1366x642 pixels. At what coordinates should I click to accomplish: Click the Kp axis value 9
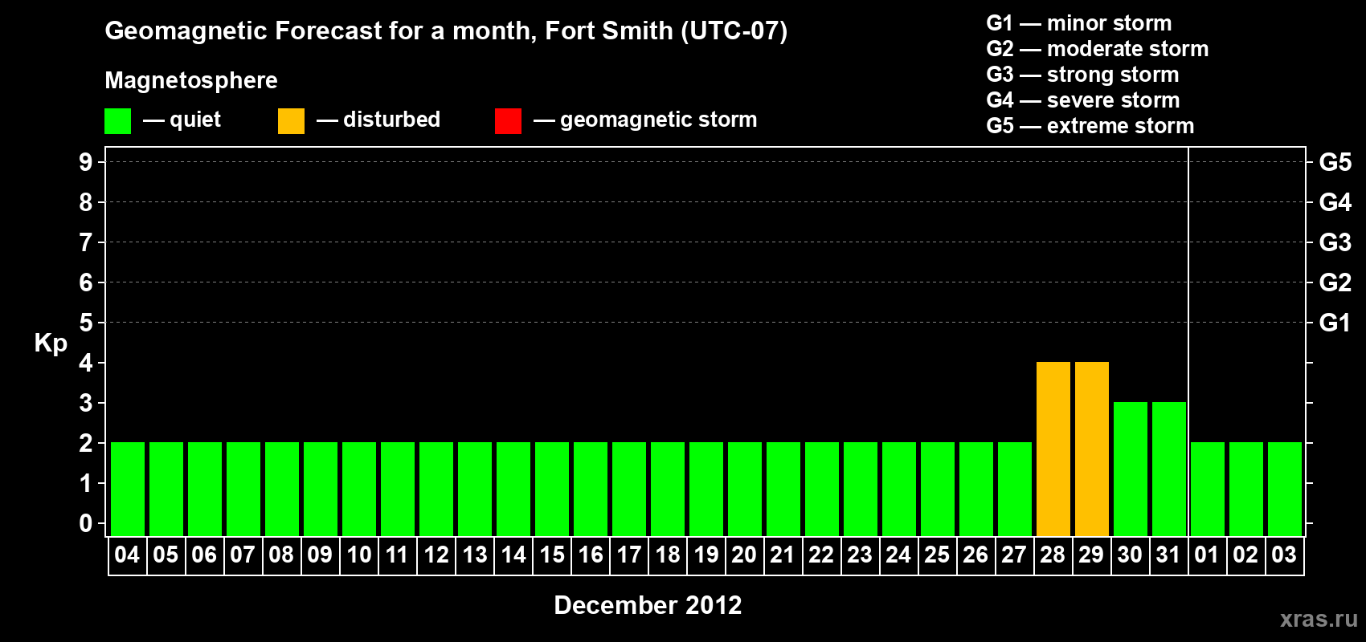point(86,162)
